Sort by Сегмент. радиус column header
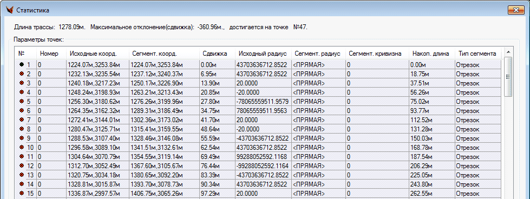 point(318,54)
